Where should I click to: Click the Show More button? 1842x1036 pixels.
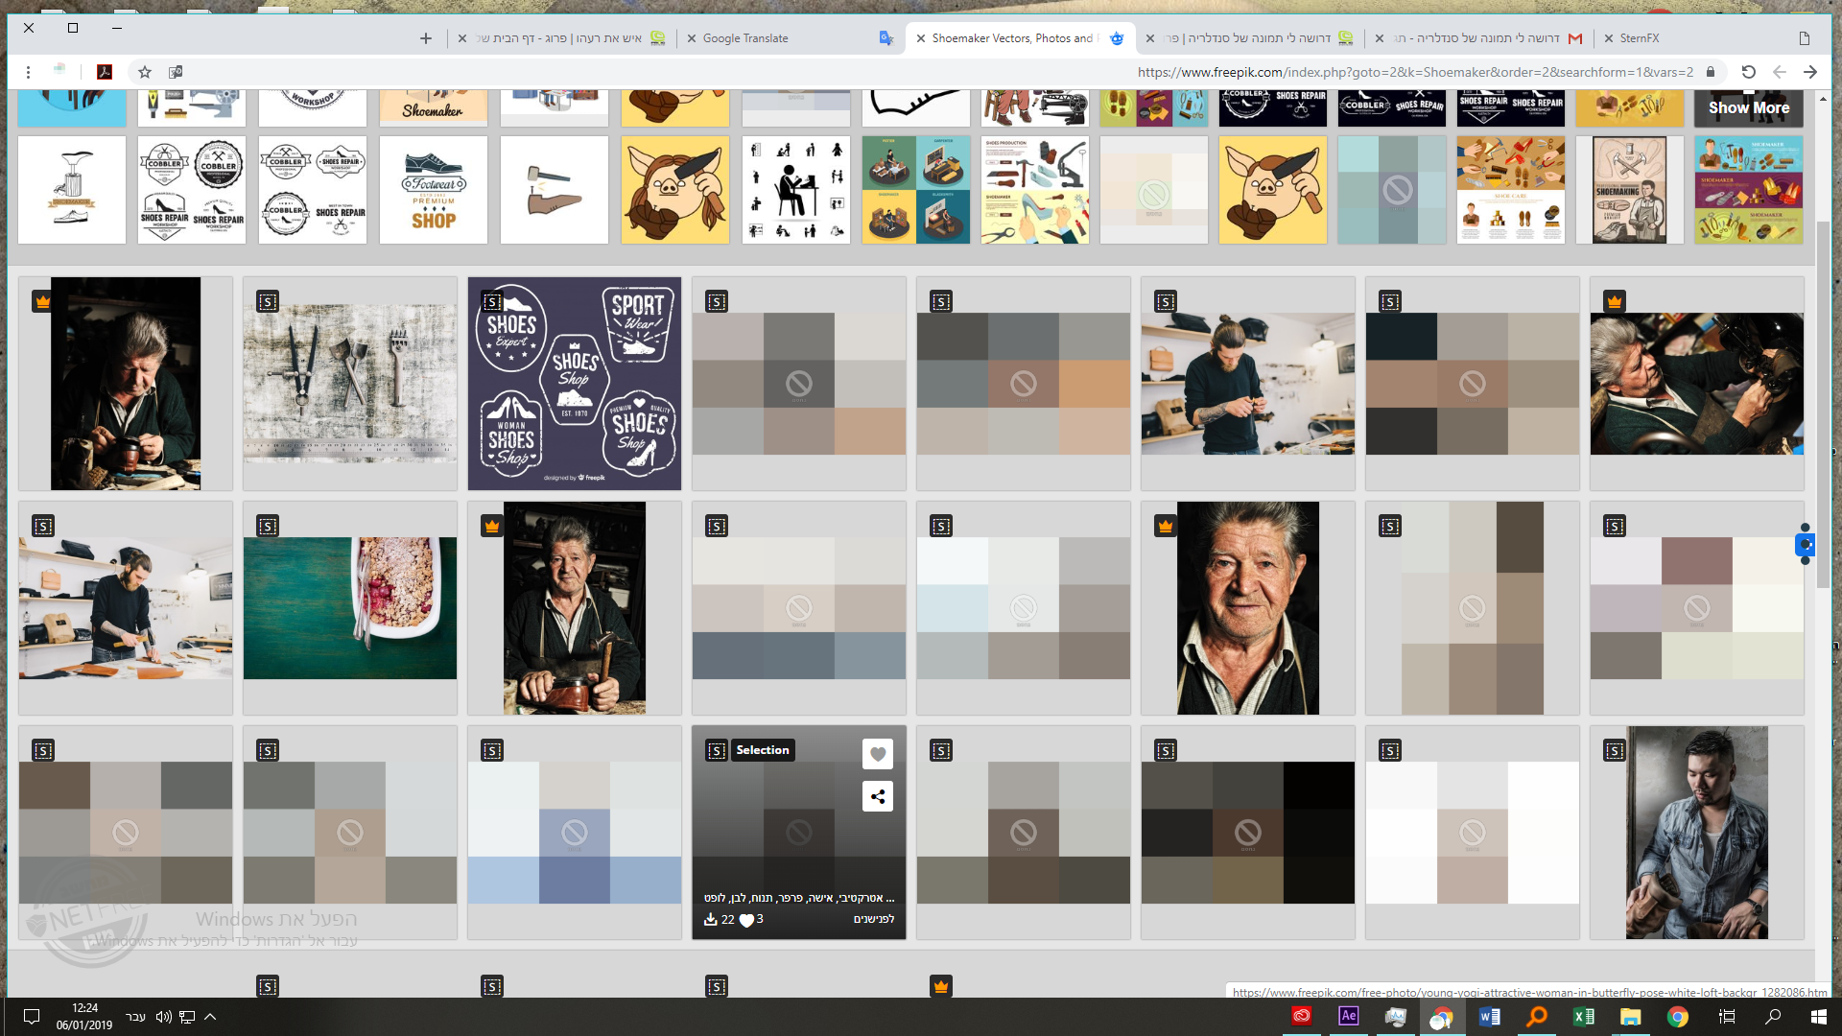tap(1748, 107)
